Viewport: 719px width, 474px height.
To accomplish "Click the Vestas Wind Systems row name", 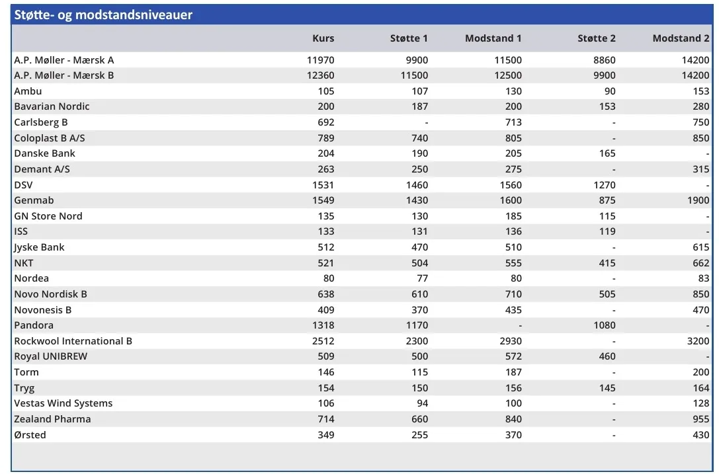I will (63, 403).
